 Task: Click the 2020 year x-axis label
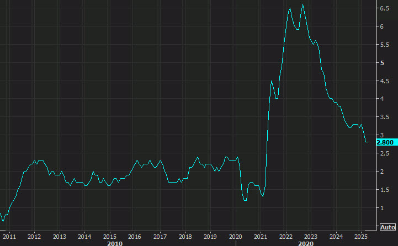[236, 237]
